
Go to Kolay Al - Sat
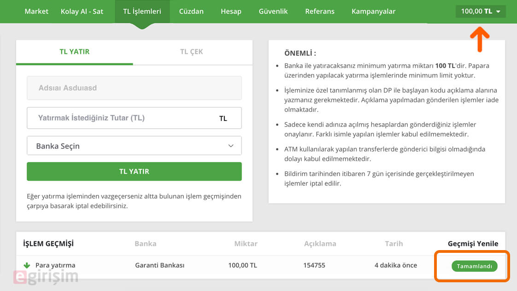point(82,11)
